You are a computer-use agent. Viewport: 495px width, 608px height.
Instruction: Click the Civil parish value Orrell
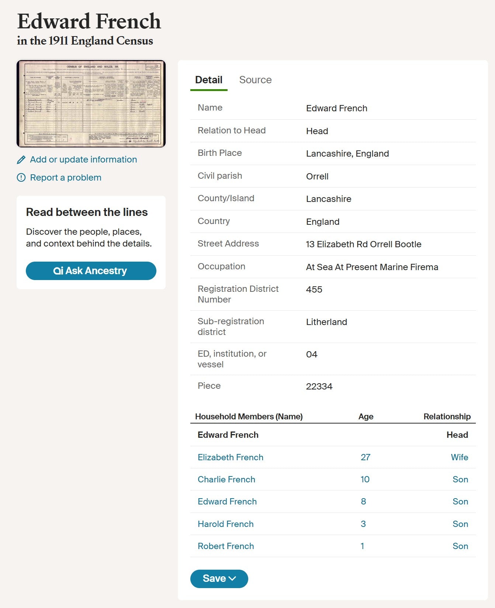pos(317,177)
